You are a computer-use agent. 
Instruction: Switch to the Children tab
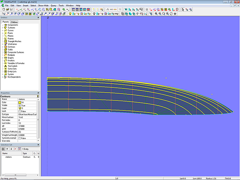pyautogui.click(x=14, y=22)
